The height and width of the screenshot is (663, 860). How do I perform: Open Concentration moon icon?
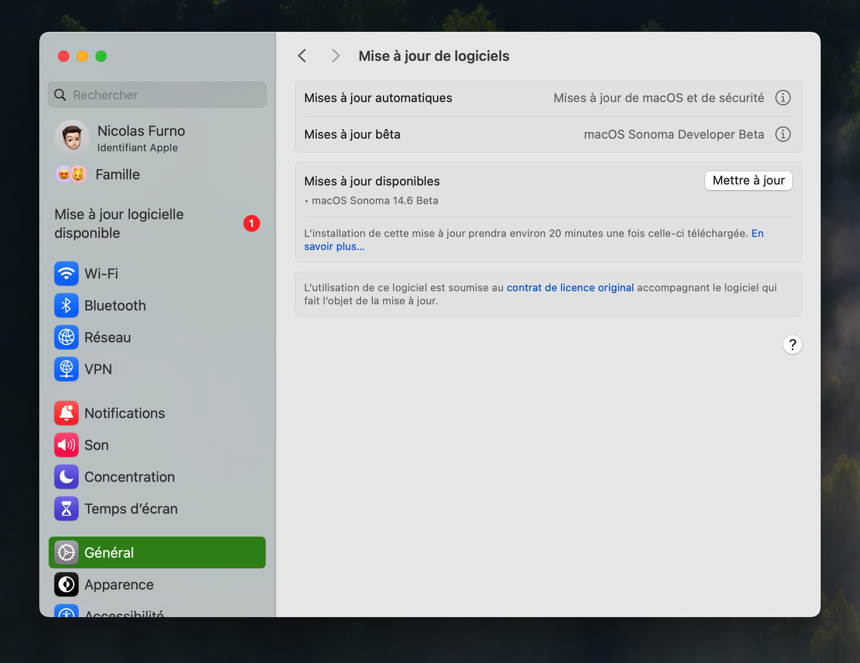pyautogui.click(x=66, y=477)
